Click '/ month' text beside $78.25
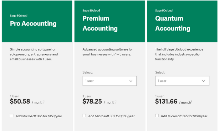 pos(110,103)
